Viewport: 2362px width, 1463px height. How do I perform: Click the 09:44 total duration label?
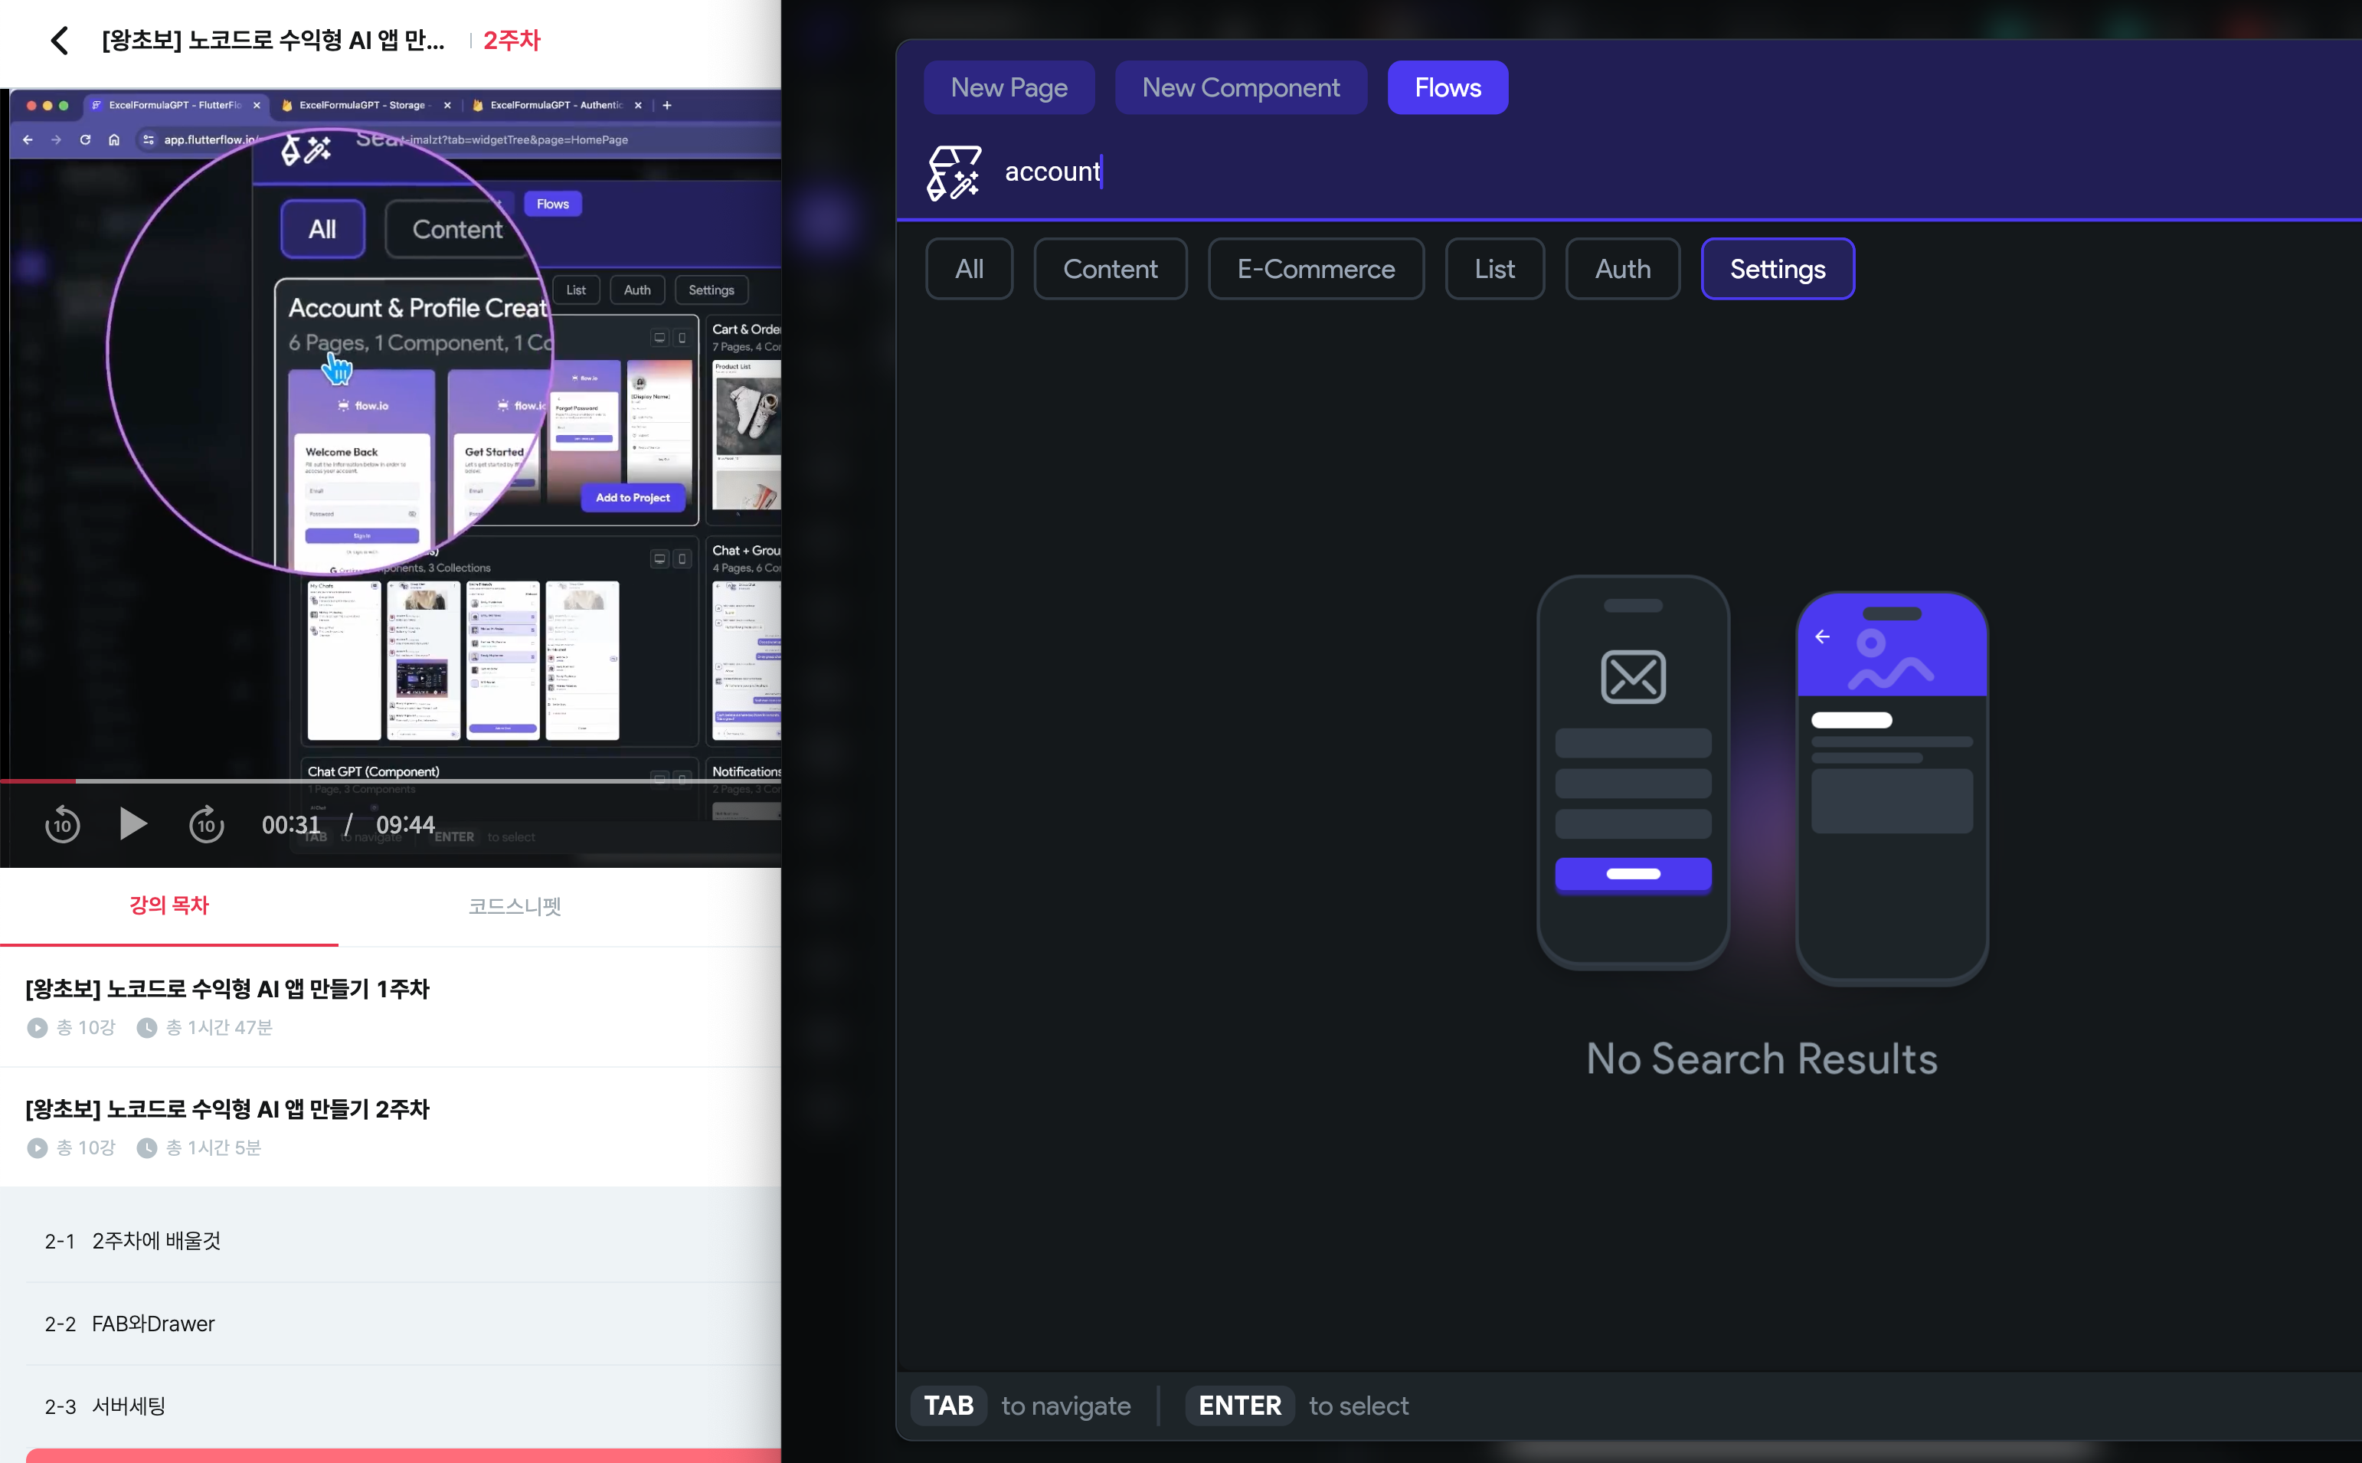pyautogui.click(x=405, y=824)
